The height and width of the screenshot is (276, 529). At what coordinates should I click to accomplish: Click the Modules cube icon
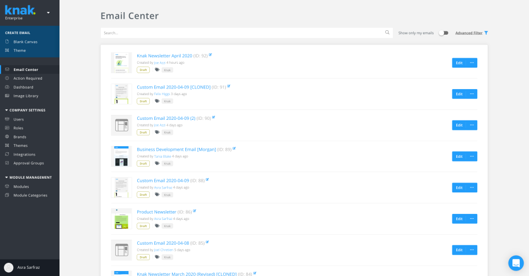[x=7, y=186]
